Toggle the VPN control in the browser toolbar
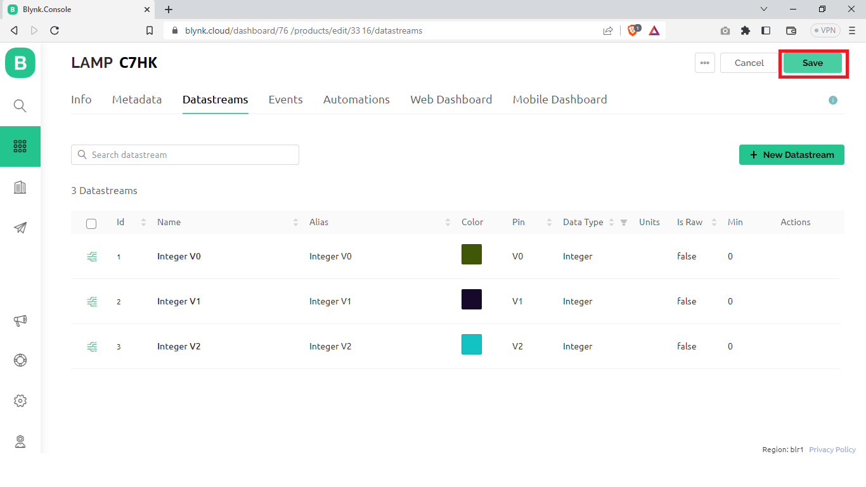Viewport: 866px width, 487px height. 824,30
